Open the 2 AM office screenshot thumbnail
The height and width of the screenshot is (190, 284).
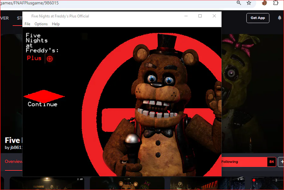click(47, 183)
